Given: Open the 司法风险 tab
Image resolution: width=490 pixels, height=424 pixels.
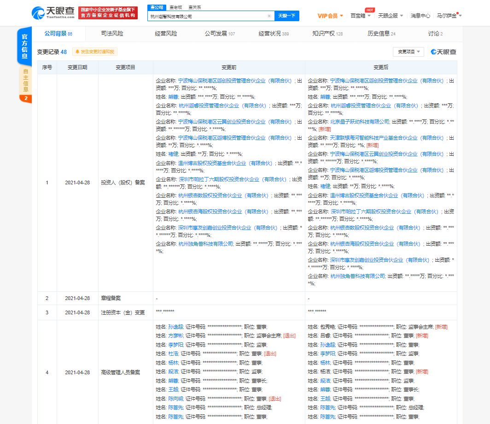Looking at the screenshot, I should [x=112, y=34].
